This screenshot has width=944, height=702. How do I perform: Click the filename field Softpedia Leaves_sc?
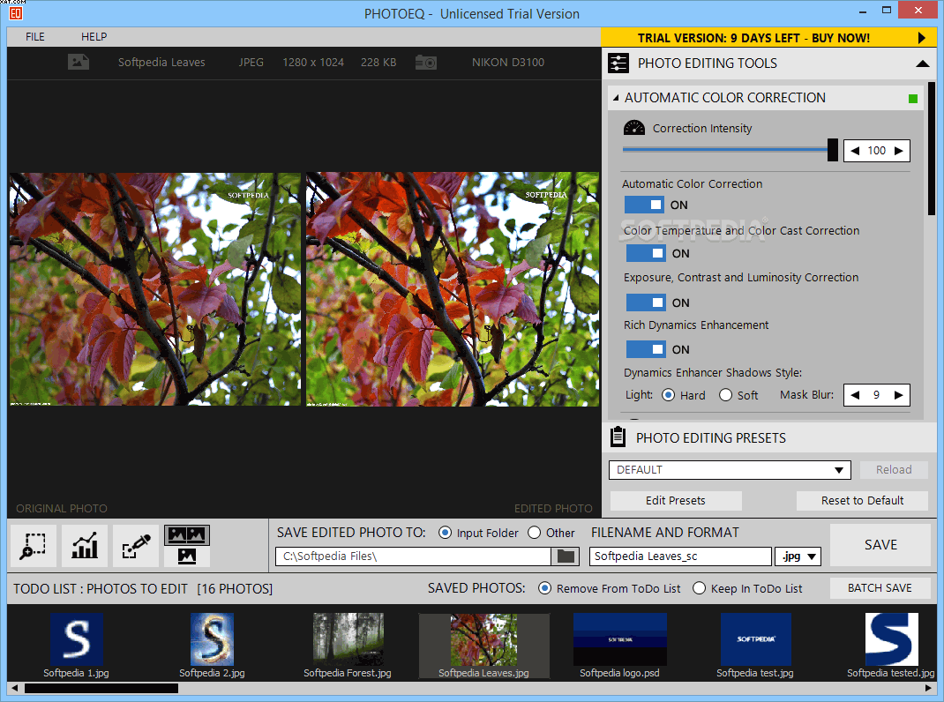680,556
